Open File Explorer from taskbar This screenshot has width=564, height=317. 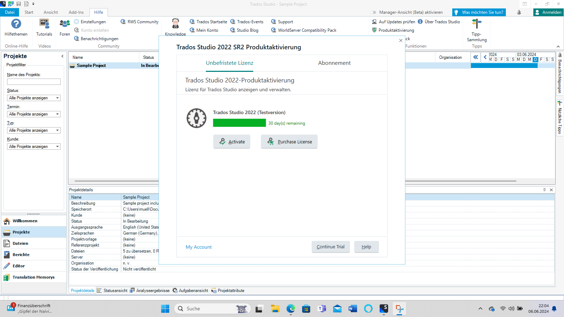click(x=275, y=309)
